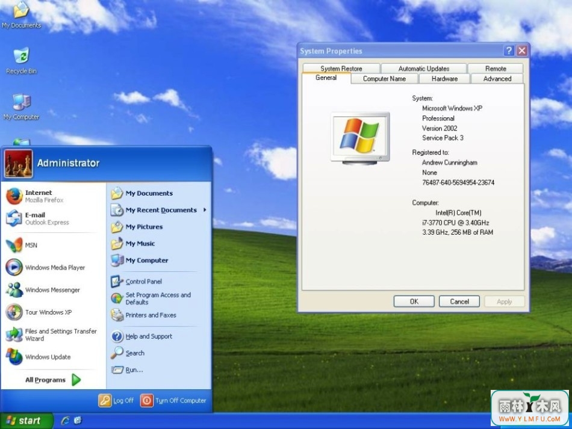Open My Computer icon in Start menu
The height and width of the screenshot is (429, 572).
[117, 261]
